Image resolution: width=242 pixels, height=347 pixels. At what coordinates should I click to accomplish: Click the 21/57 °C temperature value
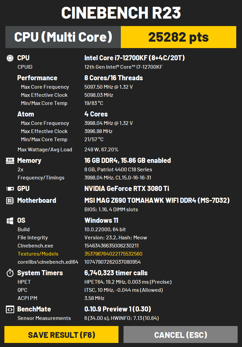coord(94,139)
